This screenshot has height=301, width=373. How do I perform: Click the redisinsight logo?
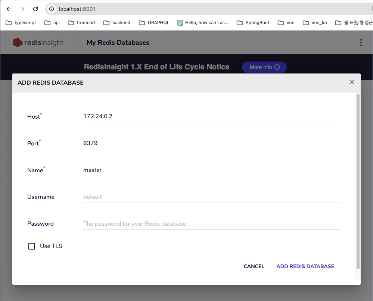click(x=37, y=42)
